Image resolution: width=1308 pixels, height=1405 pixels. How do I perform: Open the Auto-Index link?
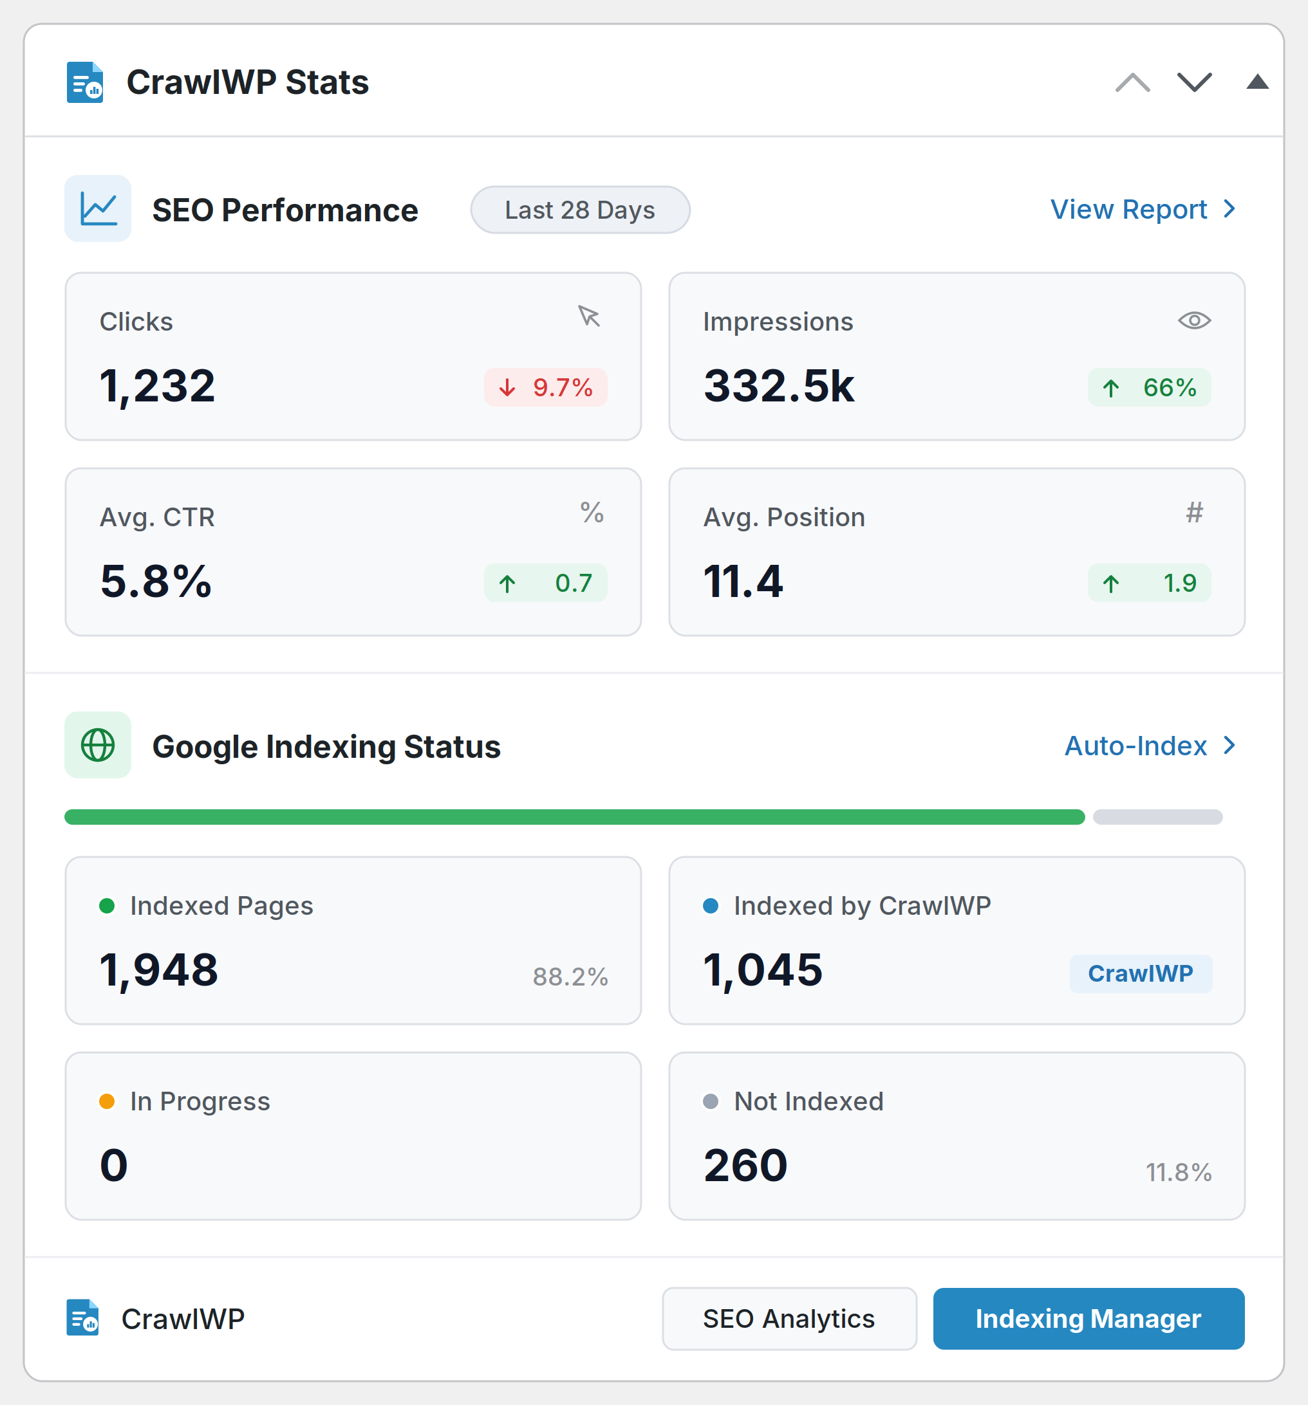click(1135, 746)
